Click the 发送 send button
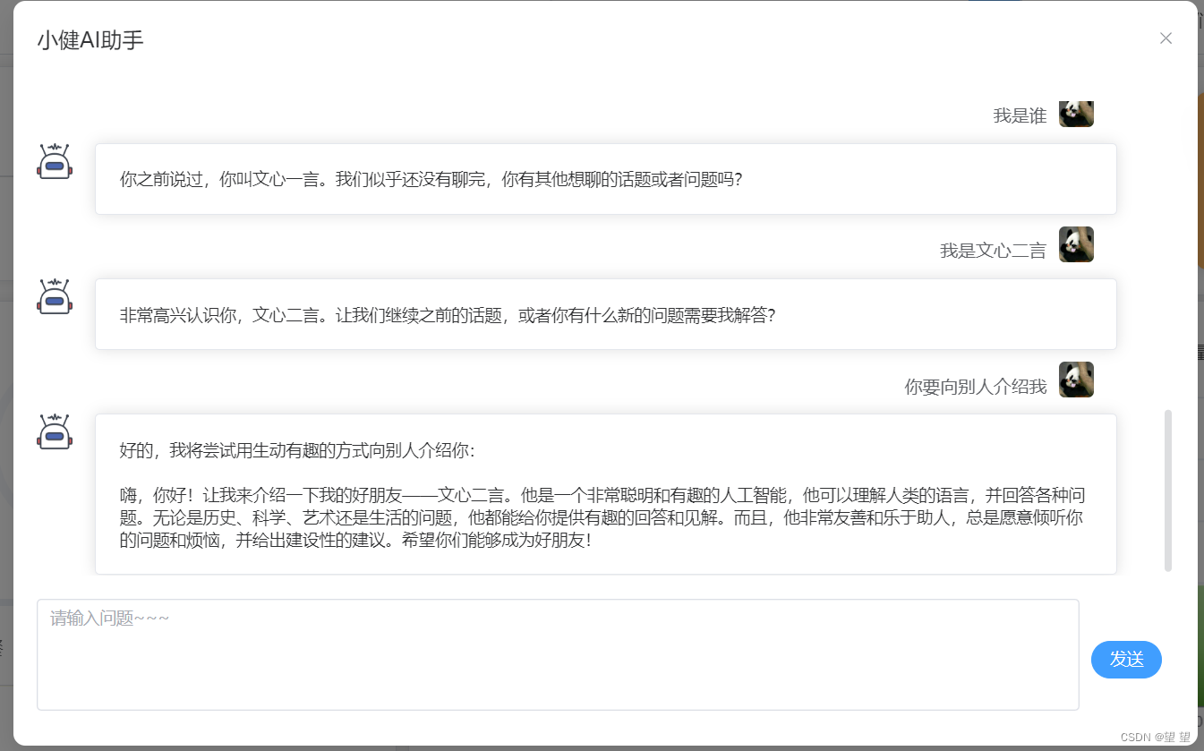1204x751 pixels. pos(1126,660)
